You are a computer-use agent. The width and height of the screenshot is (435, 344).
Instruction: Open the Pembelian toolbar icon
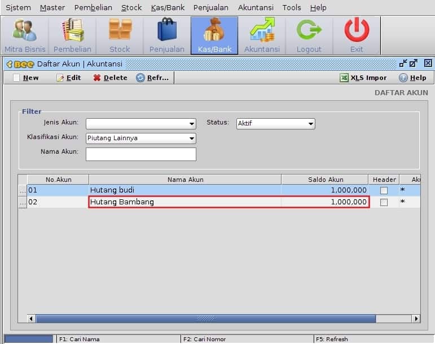(72, 35)
